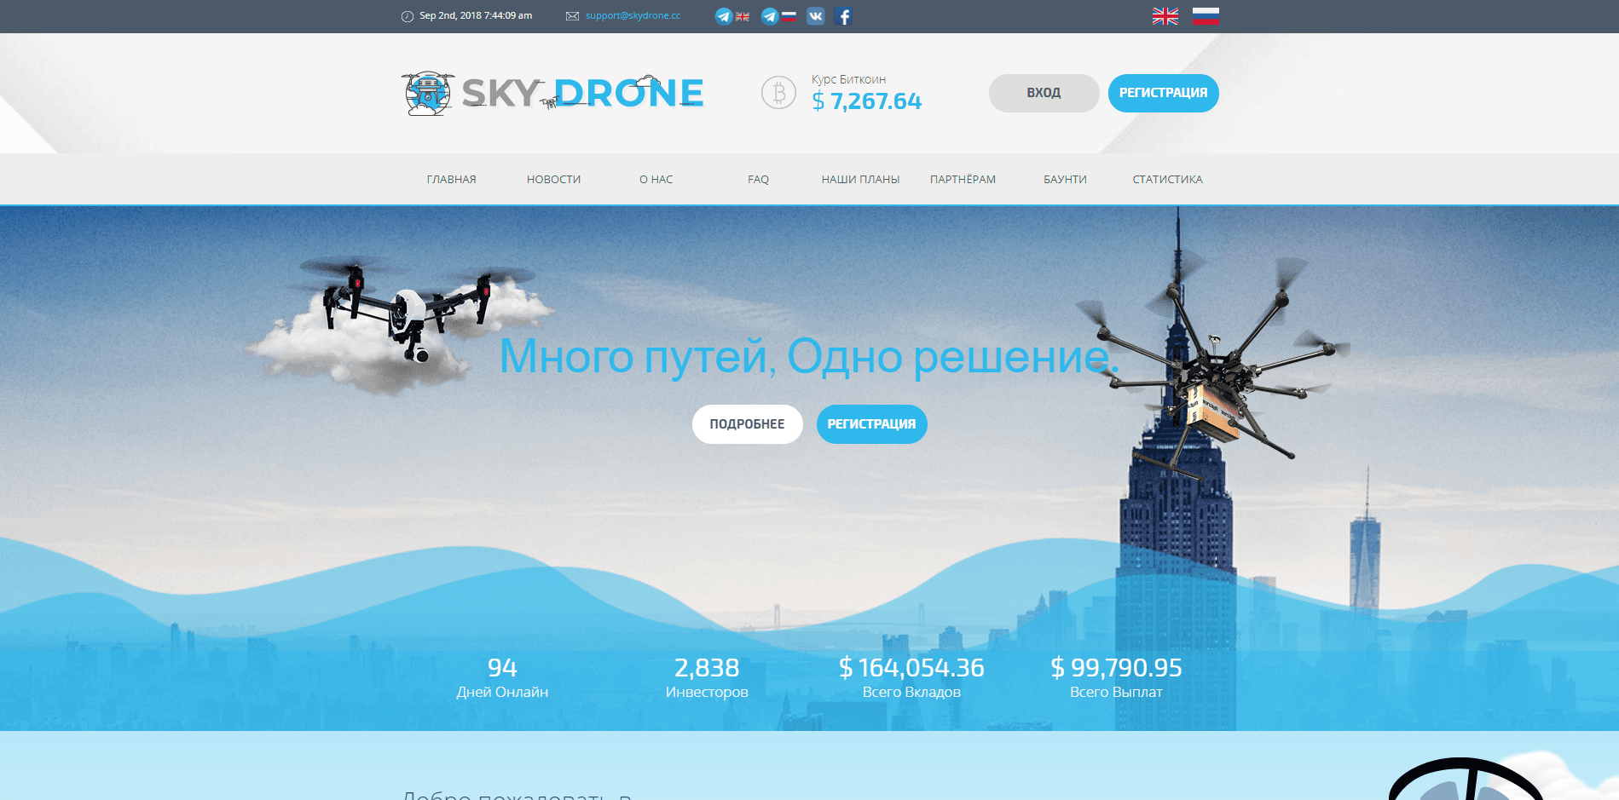Open the ПАРТНЁРАМ section
This screenshot has width=1619, height=800.
(x=963, y=179)
